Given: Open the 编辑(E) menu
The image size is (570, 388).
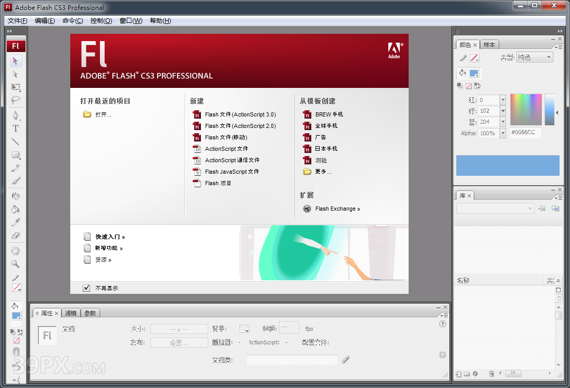Looking at the screenshot, I should [45, 21].
